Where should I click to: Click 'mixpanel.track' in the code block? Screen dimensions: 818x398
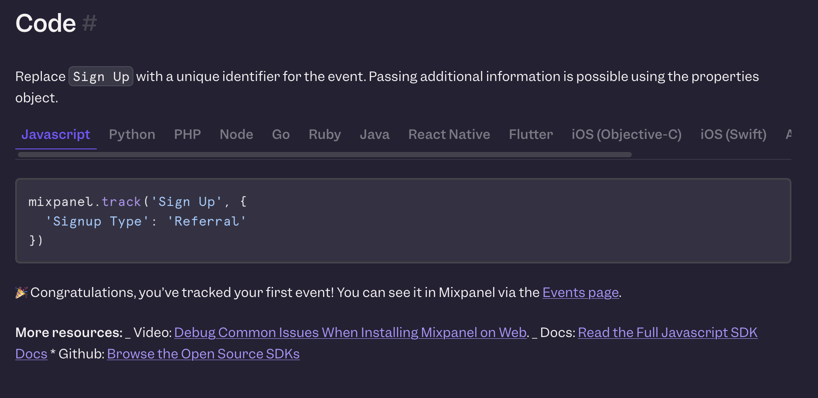[x=85, y=202]
